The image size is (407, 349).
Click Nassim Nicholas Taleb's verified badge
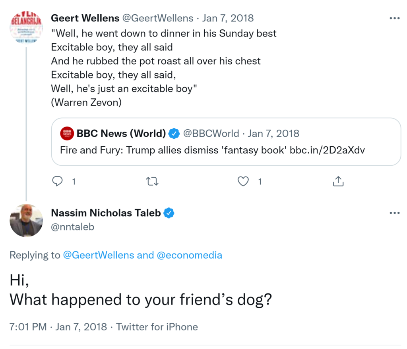(169, 213)
